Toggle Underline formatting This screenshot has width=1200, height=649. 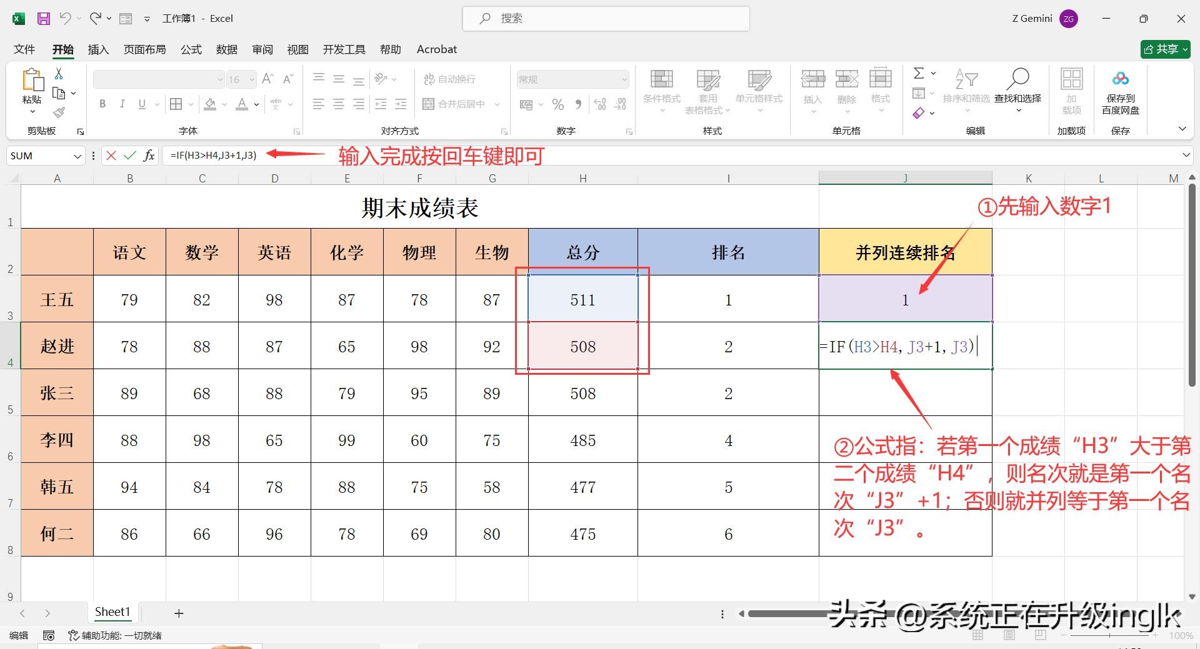pos(142,104)
